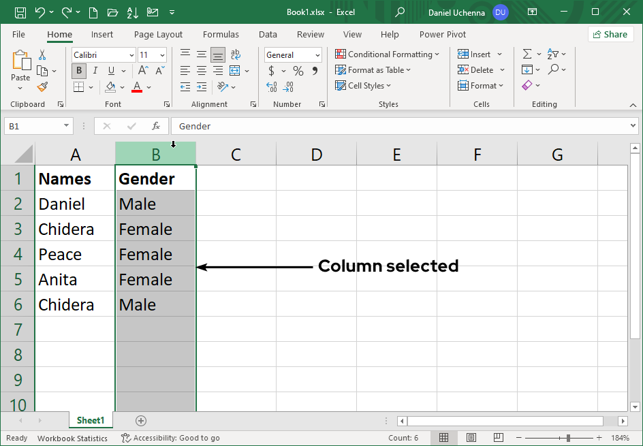Viewport: 643px width, 446px height.
Task: Expand the General number format dropdown
Action: coord(317,55)
